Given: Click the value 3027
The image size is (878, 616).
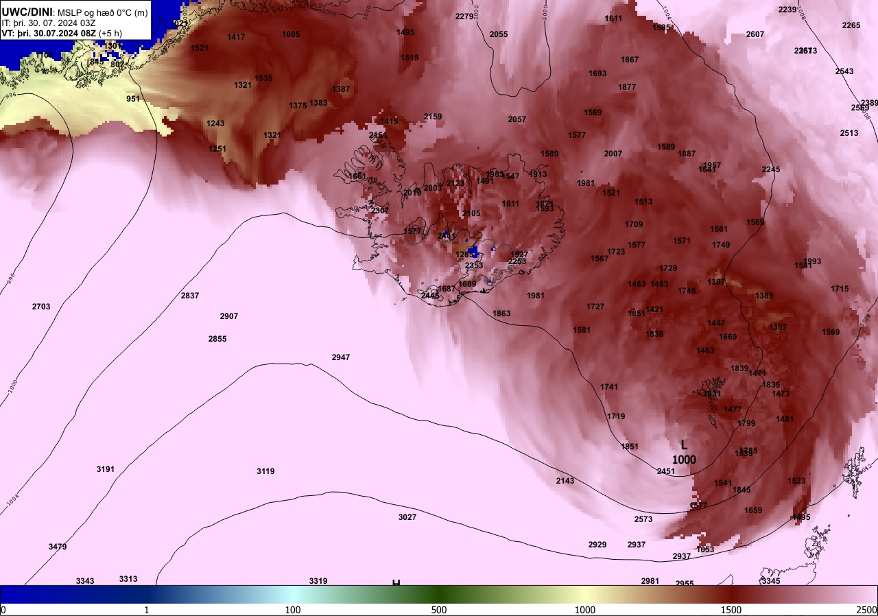Looking at the screenshot, I should click(407, 517).
